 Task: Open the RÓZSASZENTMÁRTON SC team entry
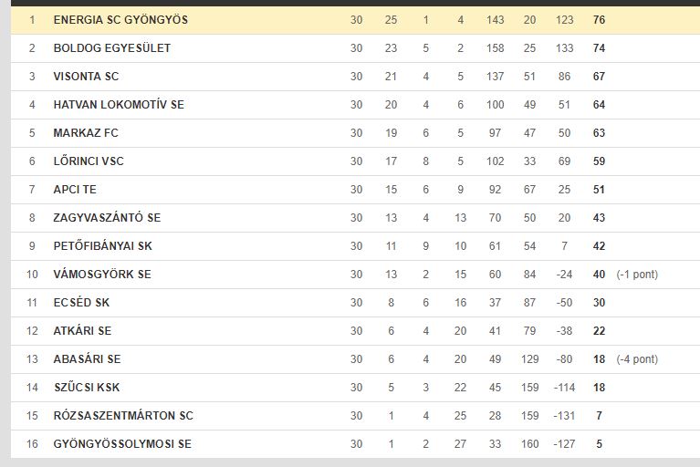[123, 416]
